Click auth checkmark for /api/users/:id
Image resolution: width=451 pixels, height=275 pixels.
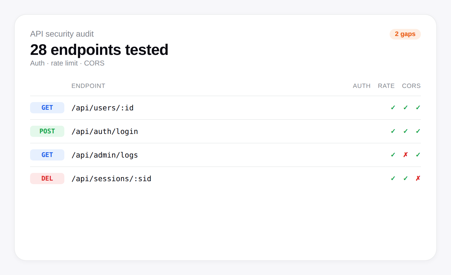tap(393, 108)
